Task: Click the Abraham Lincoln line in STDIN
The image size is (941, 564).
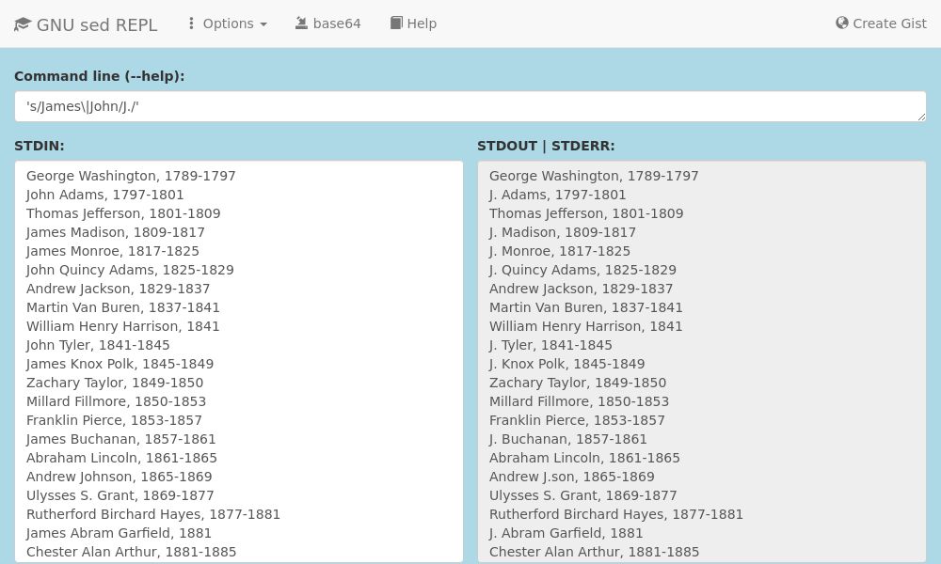Action: 121,458
